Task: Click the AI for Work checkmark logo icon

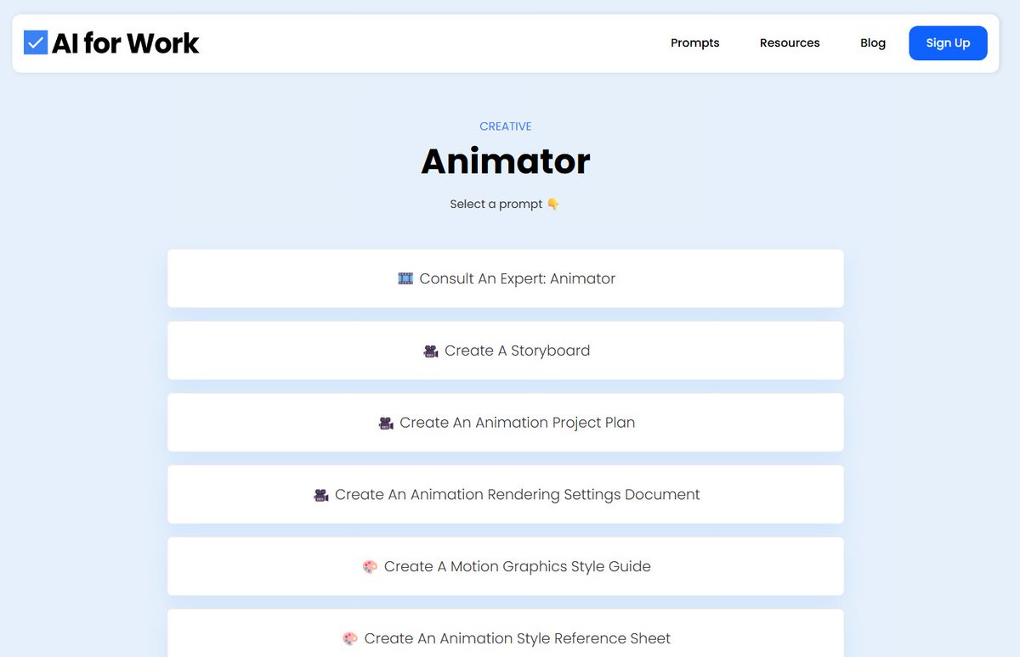Action: pos(36,42)
